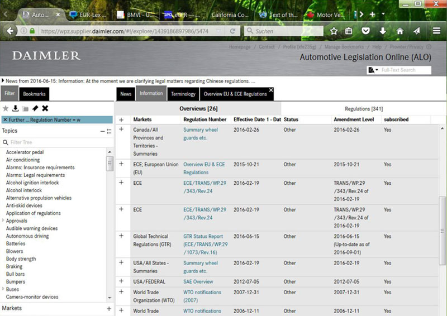Screen dimensions: 447x316
Task: Show more tabs with the tab scroll arrow
Action: [x=362, y=15]
